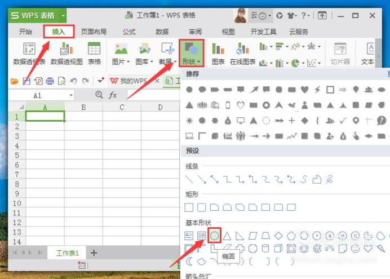Image resolution: width=390 pixels, height=279 pixels.
Task: Choose the right triangle basic shape
Action: [x=240, y=236]
